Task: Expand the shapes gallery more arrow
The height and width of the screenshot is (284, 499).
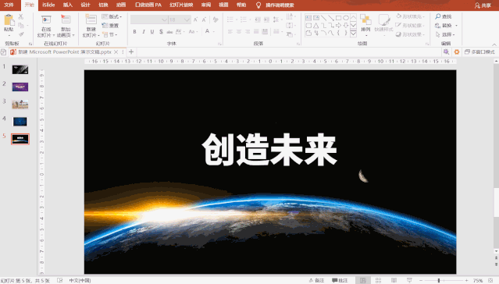Action: click(x=353, y=33)
